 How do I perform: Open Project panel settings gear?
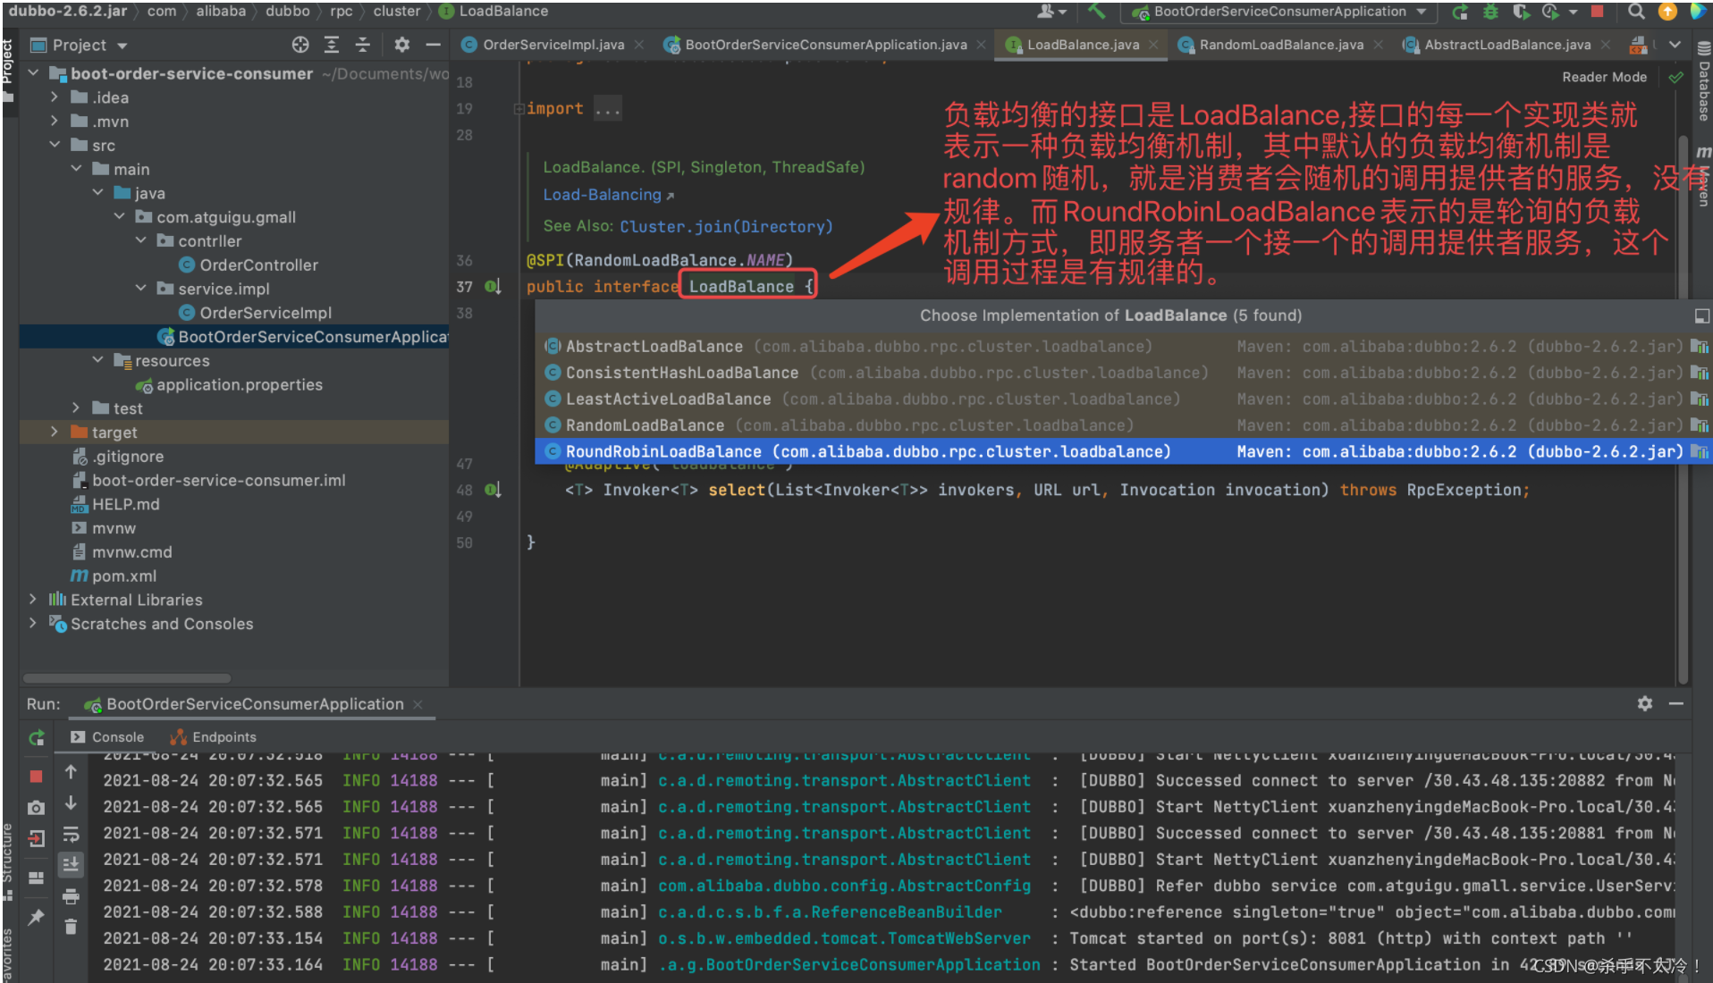pyautogui.click(x=401, y=45)
